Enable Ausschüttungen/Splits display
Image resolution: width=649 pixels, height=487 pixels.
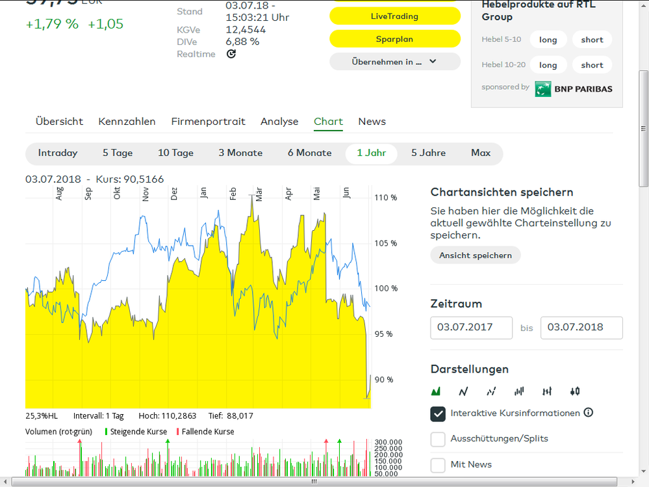(437, 439)
